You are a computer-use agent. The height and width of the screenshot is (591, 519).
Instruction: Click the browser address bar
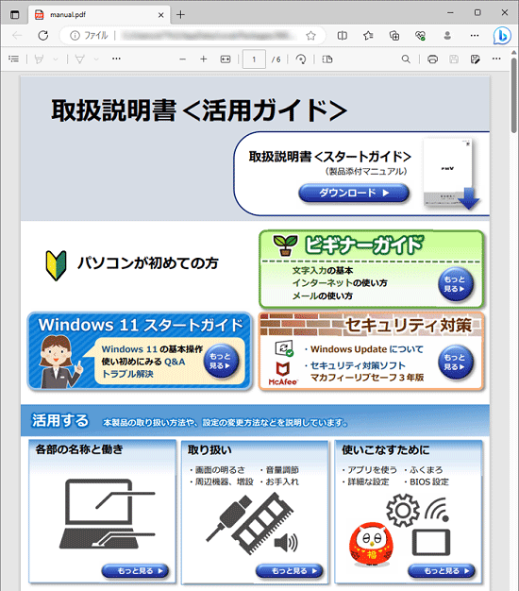pyautogui.click(x=193, y=36)
